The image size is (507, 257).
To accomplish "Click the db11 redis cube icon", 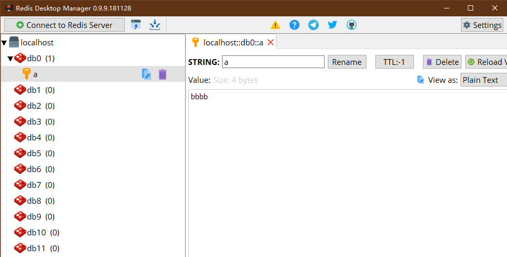I will [x=20, y=248].
